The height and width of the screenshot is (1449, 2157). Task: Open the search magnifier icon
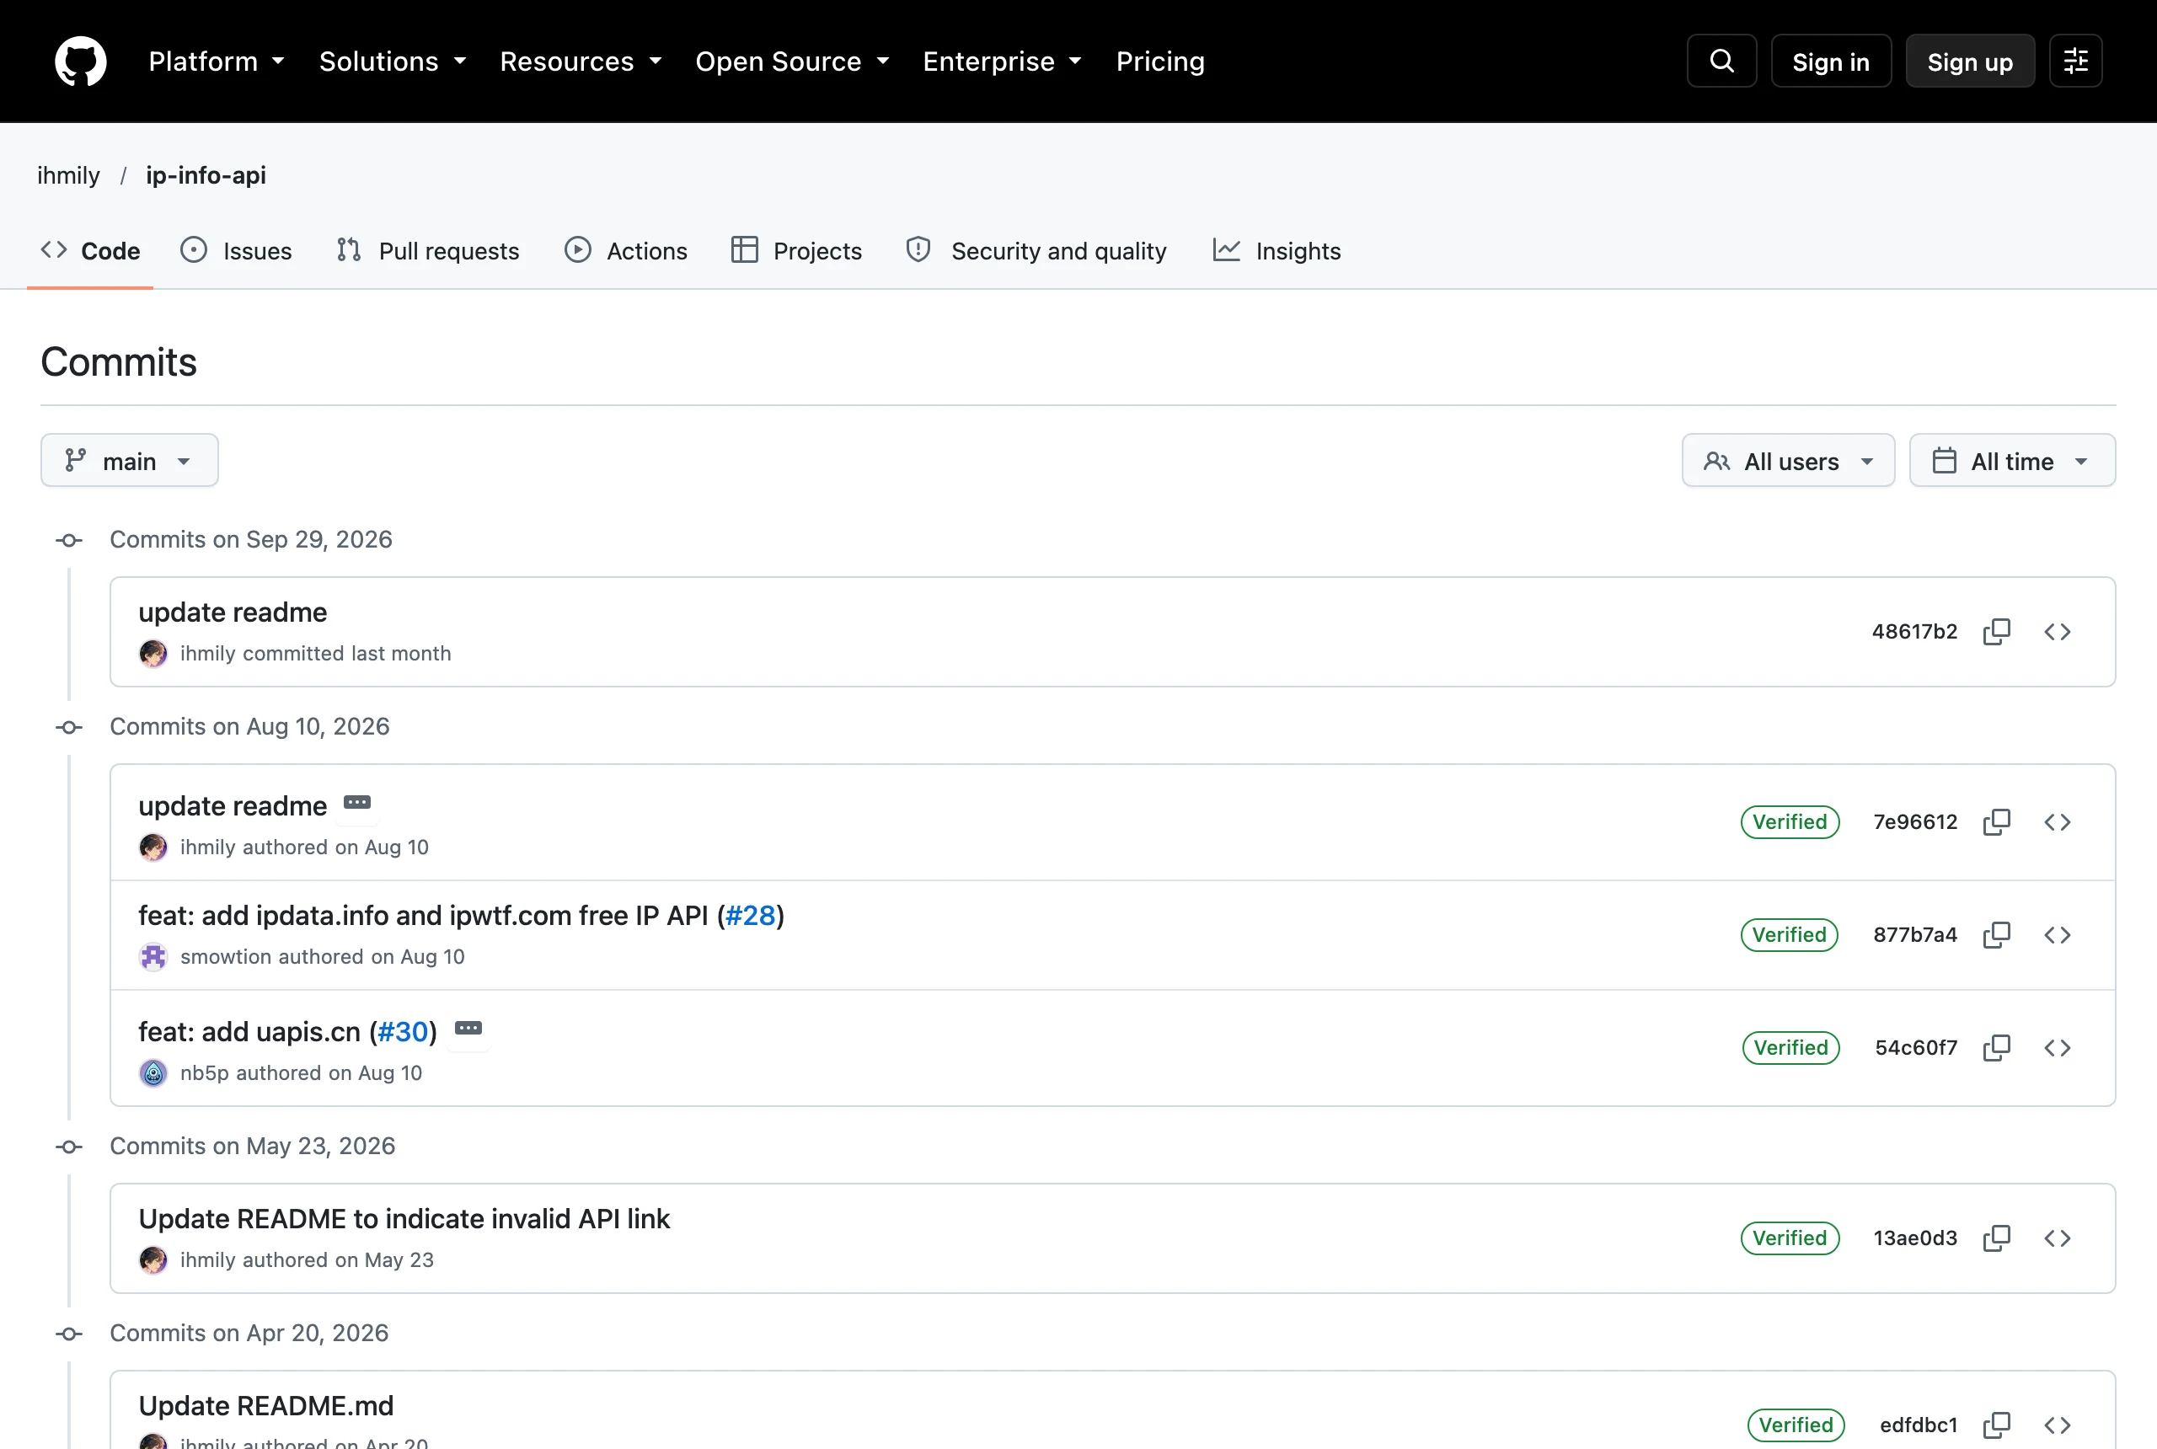click(1721, 61)
